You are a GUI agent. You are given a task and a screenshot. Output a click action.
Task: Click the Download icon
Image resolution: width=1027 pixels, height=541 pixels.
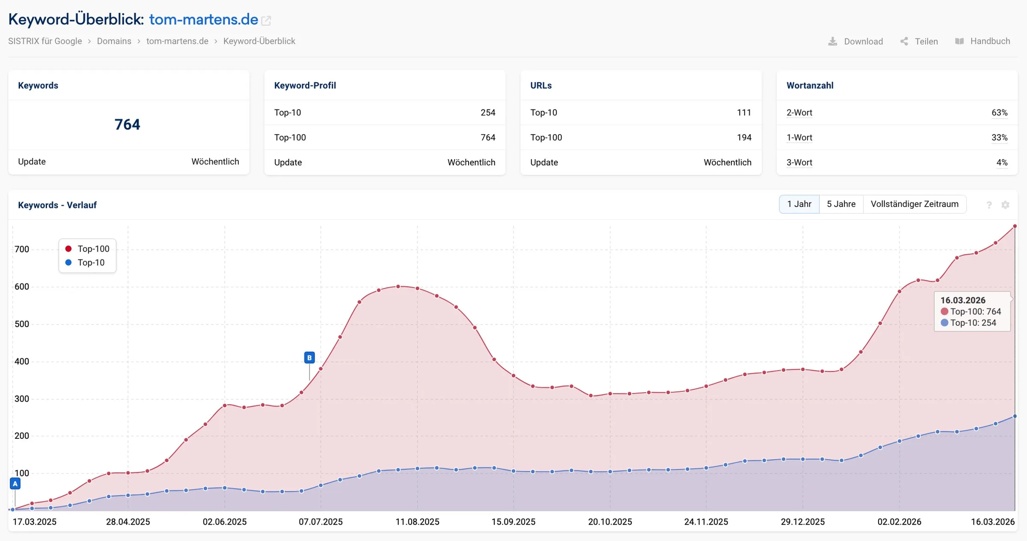[832, 41]
